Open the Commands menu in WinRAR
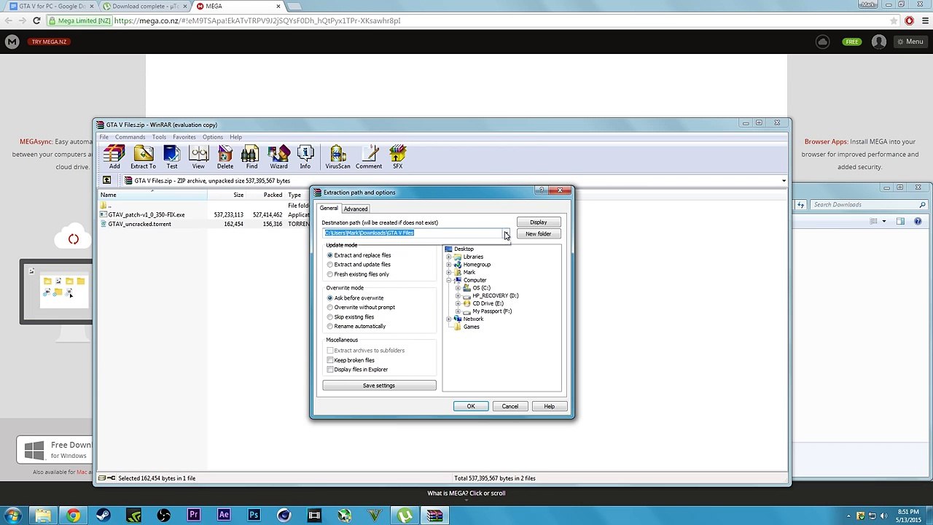This screenshot has height=525, width=933. pos(130,137)
